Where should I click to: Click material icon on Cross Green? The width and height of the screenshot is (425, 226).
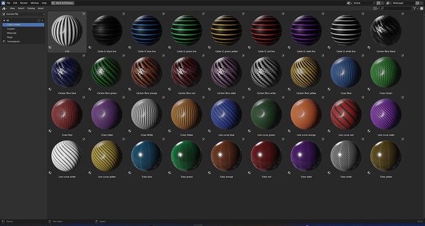[369, 89]
